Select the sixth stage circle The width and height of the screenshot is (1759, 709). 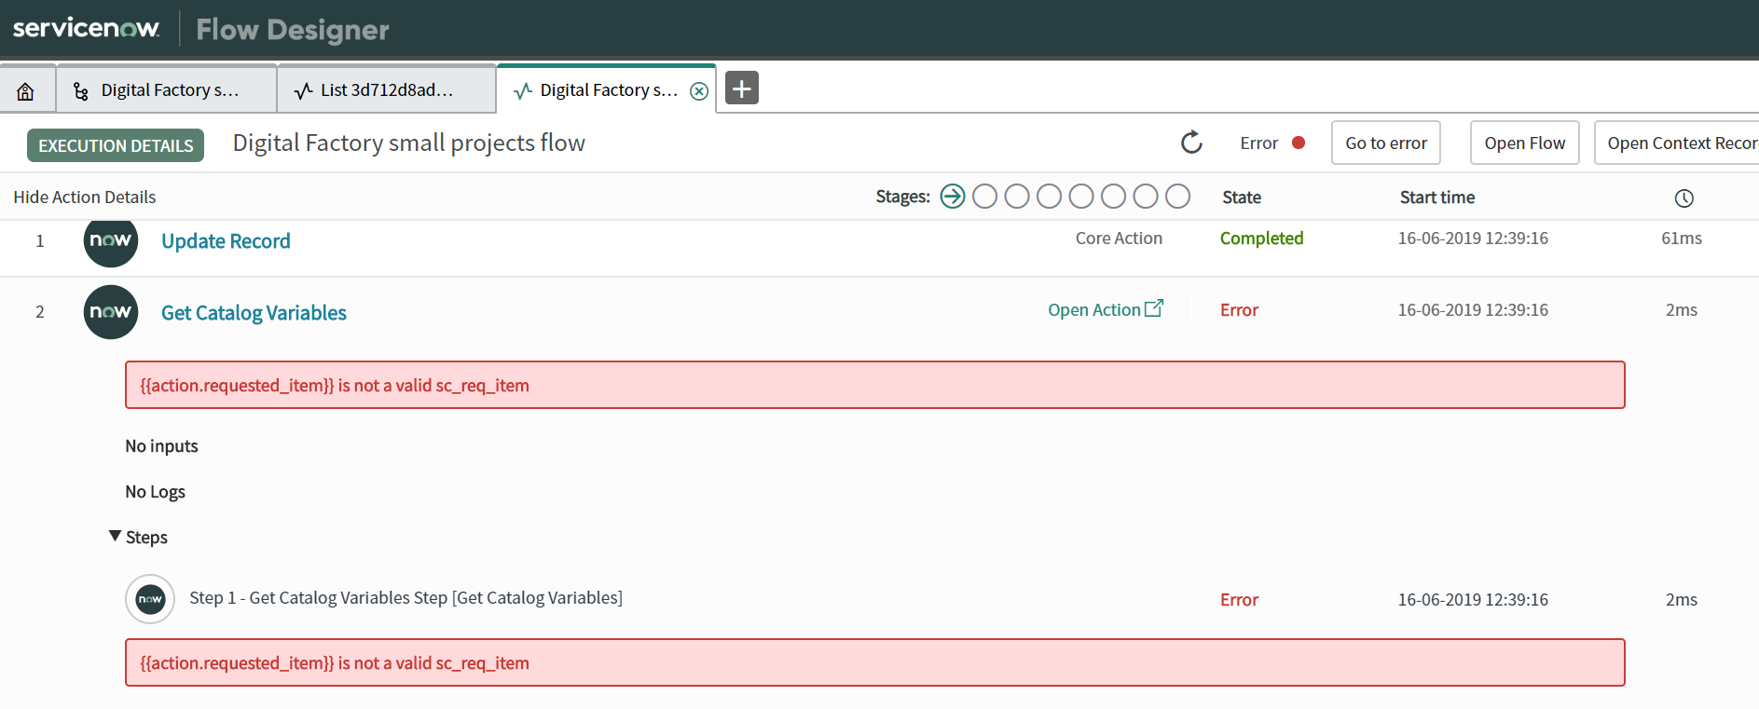coord(1113,197)
